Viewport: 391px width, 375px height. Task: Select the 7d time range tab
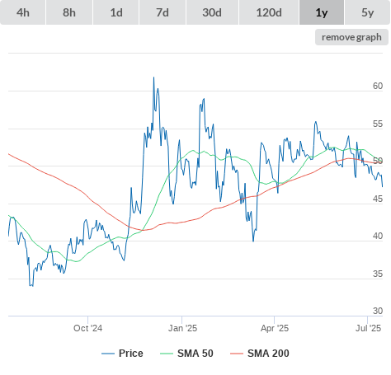(163, 12)
